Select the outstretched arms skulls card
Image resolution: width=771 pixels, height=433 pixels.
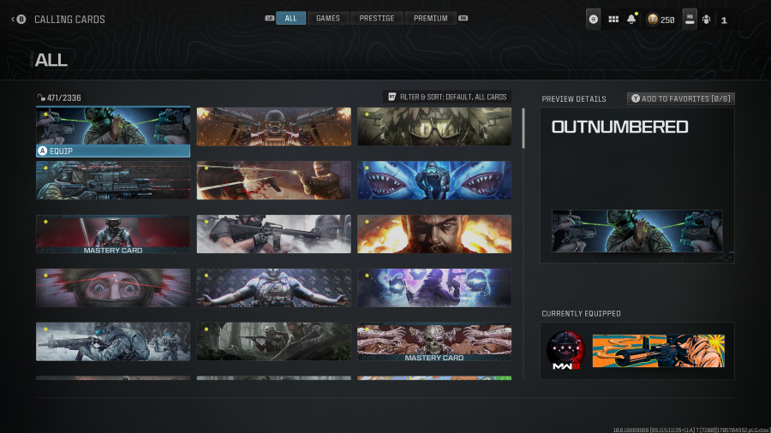pyautogui.click(x=274, y=288)
